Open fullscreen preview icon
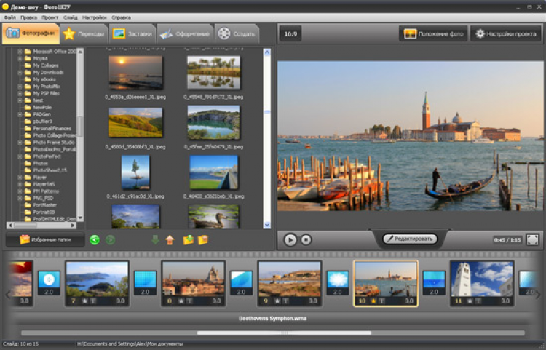Viewport: 546px width, 350px height. (x=532, y=239)
